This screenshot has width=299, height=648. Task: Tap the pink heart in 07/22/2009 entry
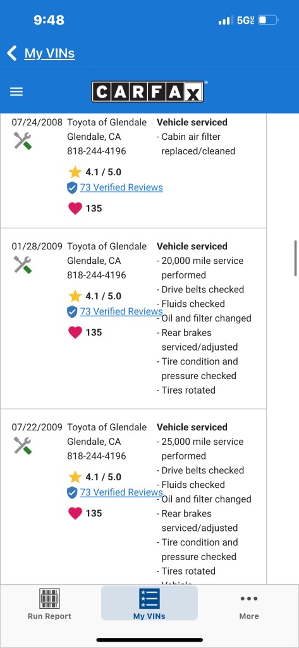pyautogui.click(x=75, y=513)
